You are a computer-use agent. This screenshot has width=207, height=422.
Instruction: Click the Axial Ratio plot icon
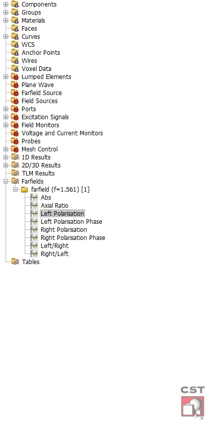coord(34,206)
